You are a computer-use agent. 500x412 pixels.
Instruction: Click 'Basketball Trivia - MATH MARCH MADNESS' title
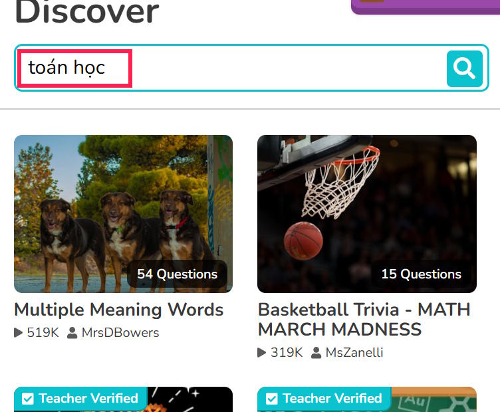364,319
